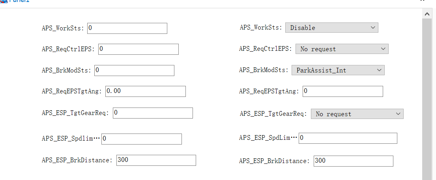
Task: Click the left APS_ReqCtrlEPS input box
Action: (138, 49)
